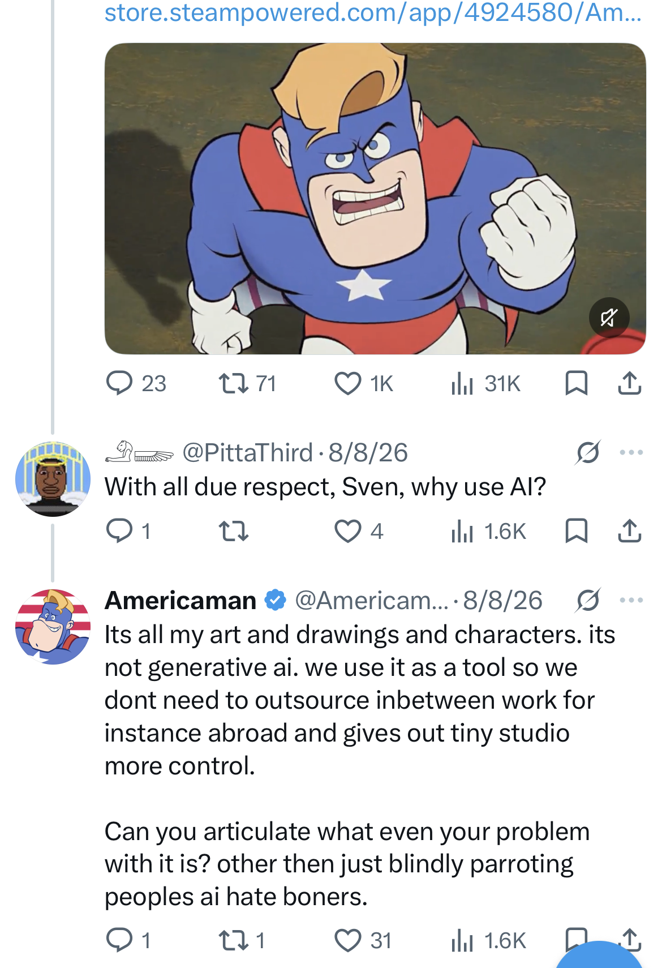Expand more options on PittaThird's reply
This screenshot has height=968, width=662.
pyautogui.click(x=631, y=452)
